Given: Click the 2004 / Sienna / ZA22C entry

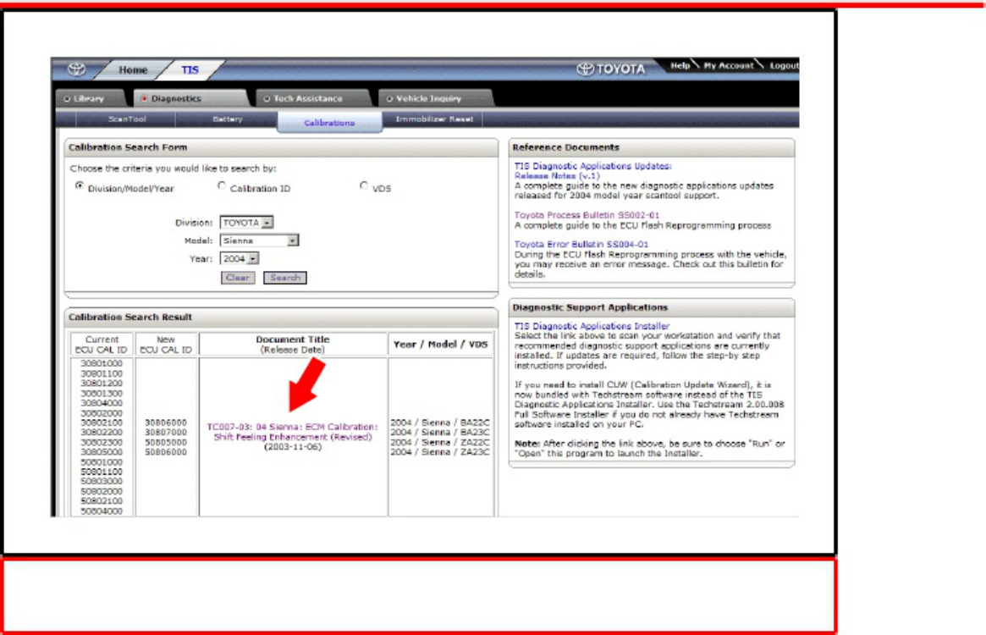Looking at the screenshot, I should click(x=439, y=443).
